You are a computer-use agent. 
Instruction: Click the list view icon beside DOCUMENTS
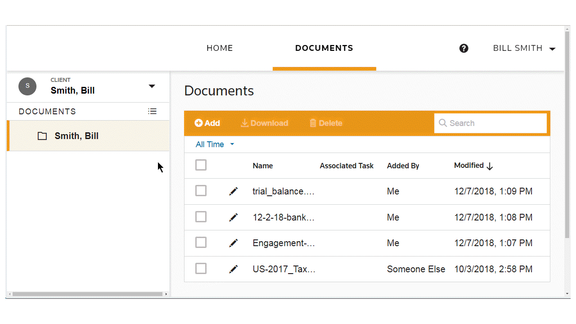pyautogui.click(x=152, y=111)
